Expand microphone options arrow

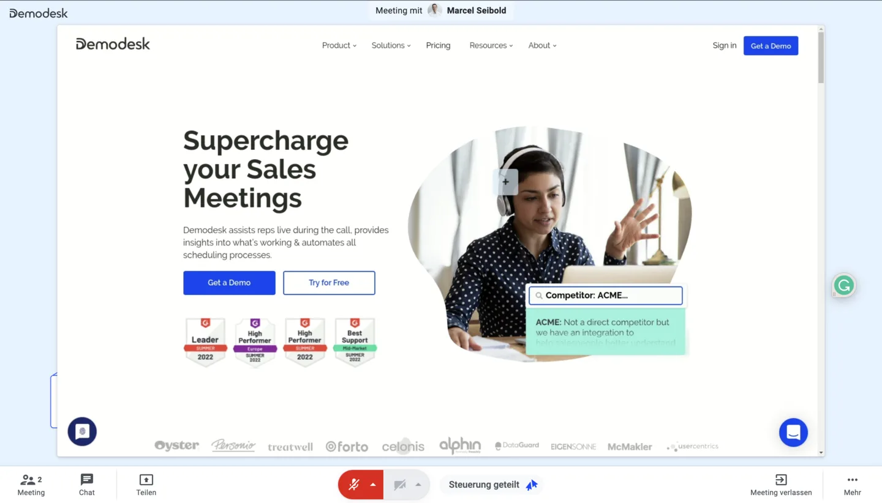(373, 485)
